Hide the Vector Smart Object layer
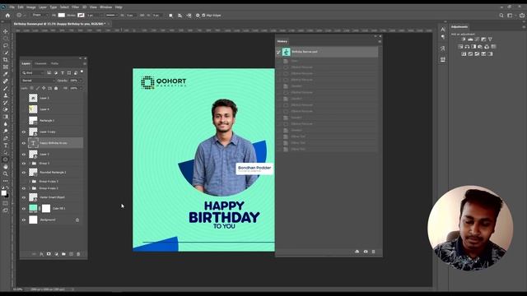This screenshot has width=527, height=296. [24, 197]
